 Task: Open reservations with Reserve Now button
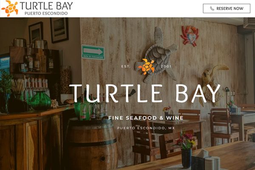click(227, 8)
